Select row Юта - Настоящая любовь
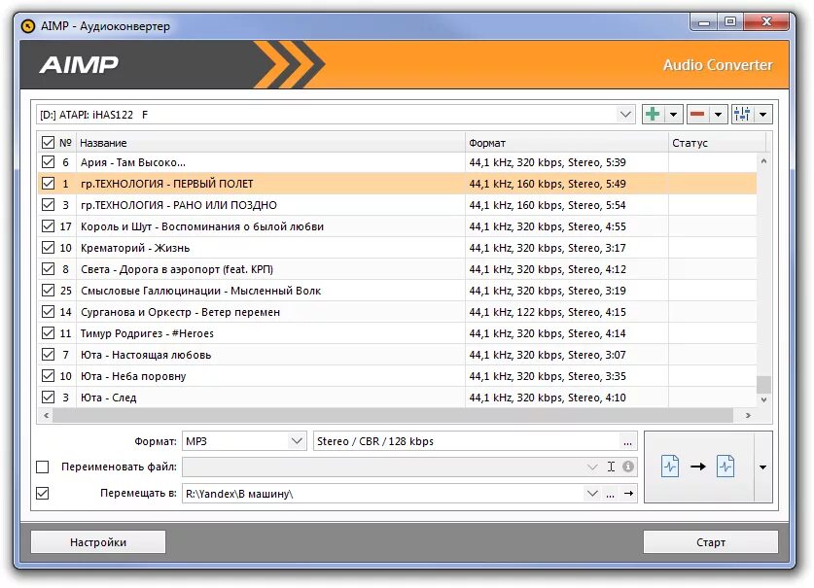The width and height of the screenshot is (814, 588). (397, 355)
